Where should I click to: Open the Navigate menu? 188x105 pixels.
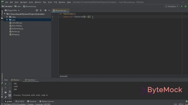coord(23,2)
